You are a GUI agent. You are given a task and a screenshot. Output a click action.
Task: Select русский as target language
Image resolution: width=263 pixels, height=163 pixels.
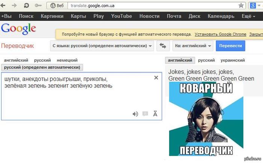pyautogui.click(x=206, y=60)
